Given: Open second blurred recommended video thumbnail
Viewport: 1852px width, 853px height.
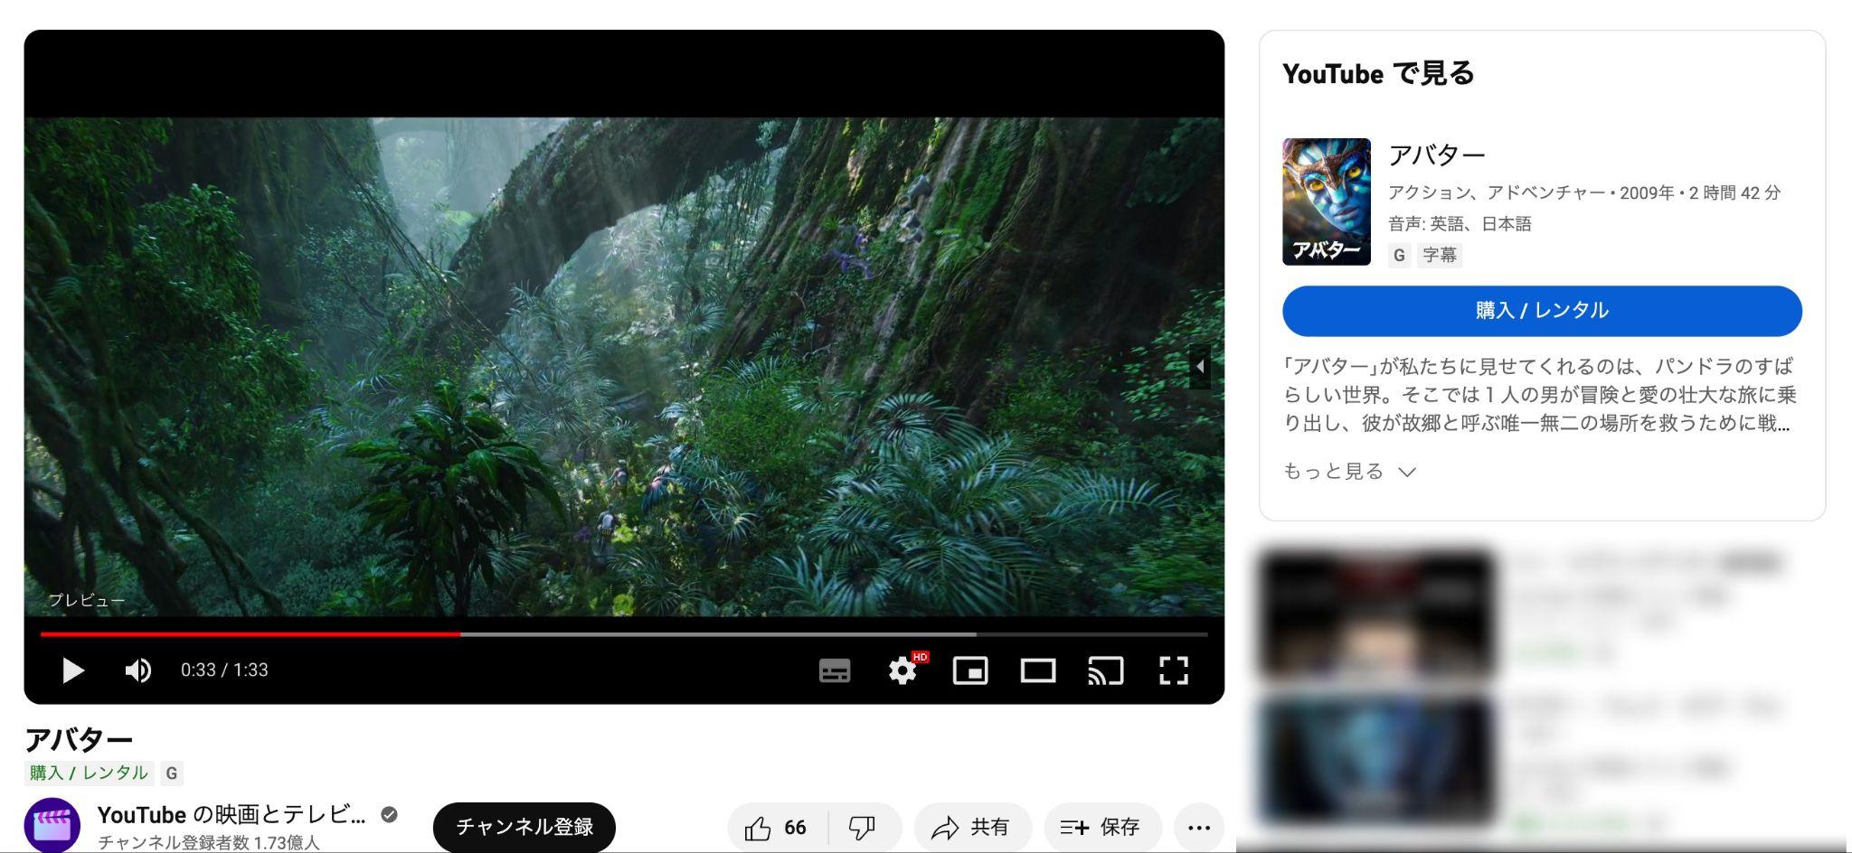Looking at the screenshot, I should pos(1376,761).
